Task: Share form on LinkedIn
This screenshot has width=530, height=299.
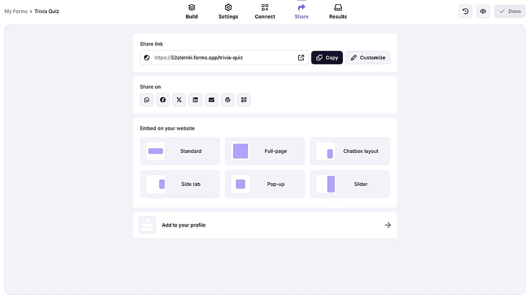Action: [x=196, y=100]
